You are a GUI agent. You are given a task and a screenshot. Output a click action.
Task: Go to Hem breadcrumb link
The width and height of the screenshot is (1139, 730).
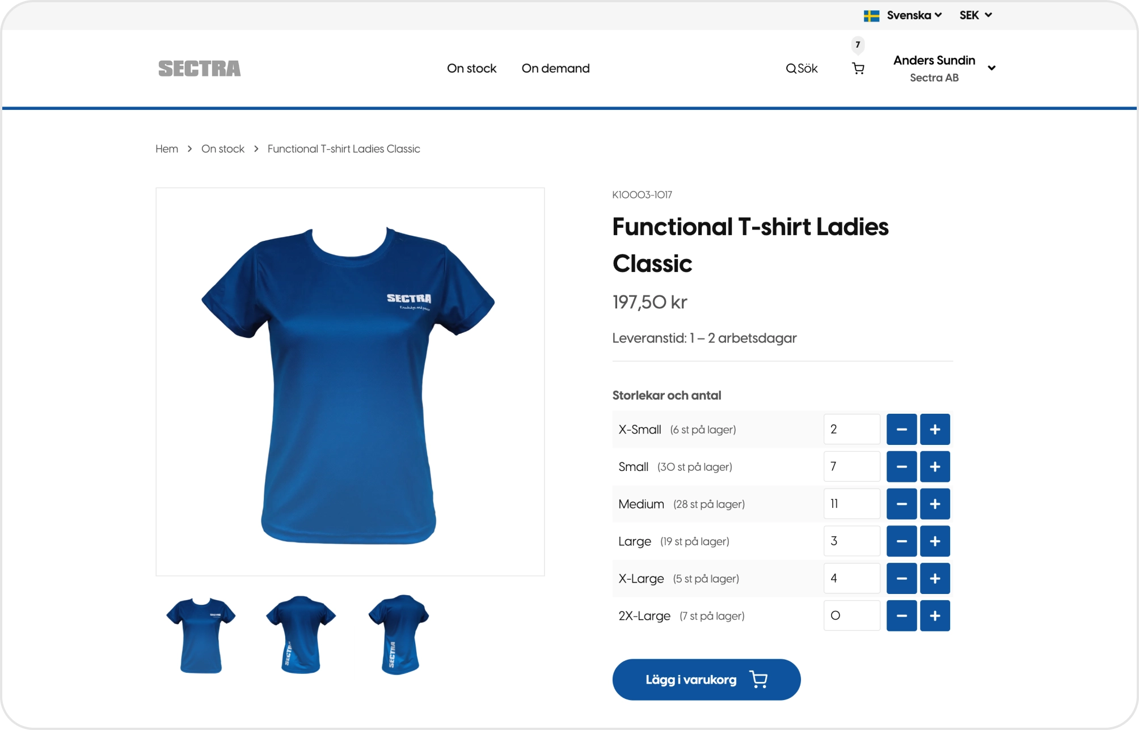167,148
